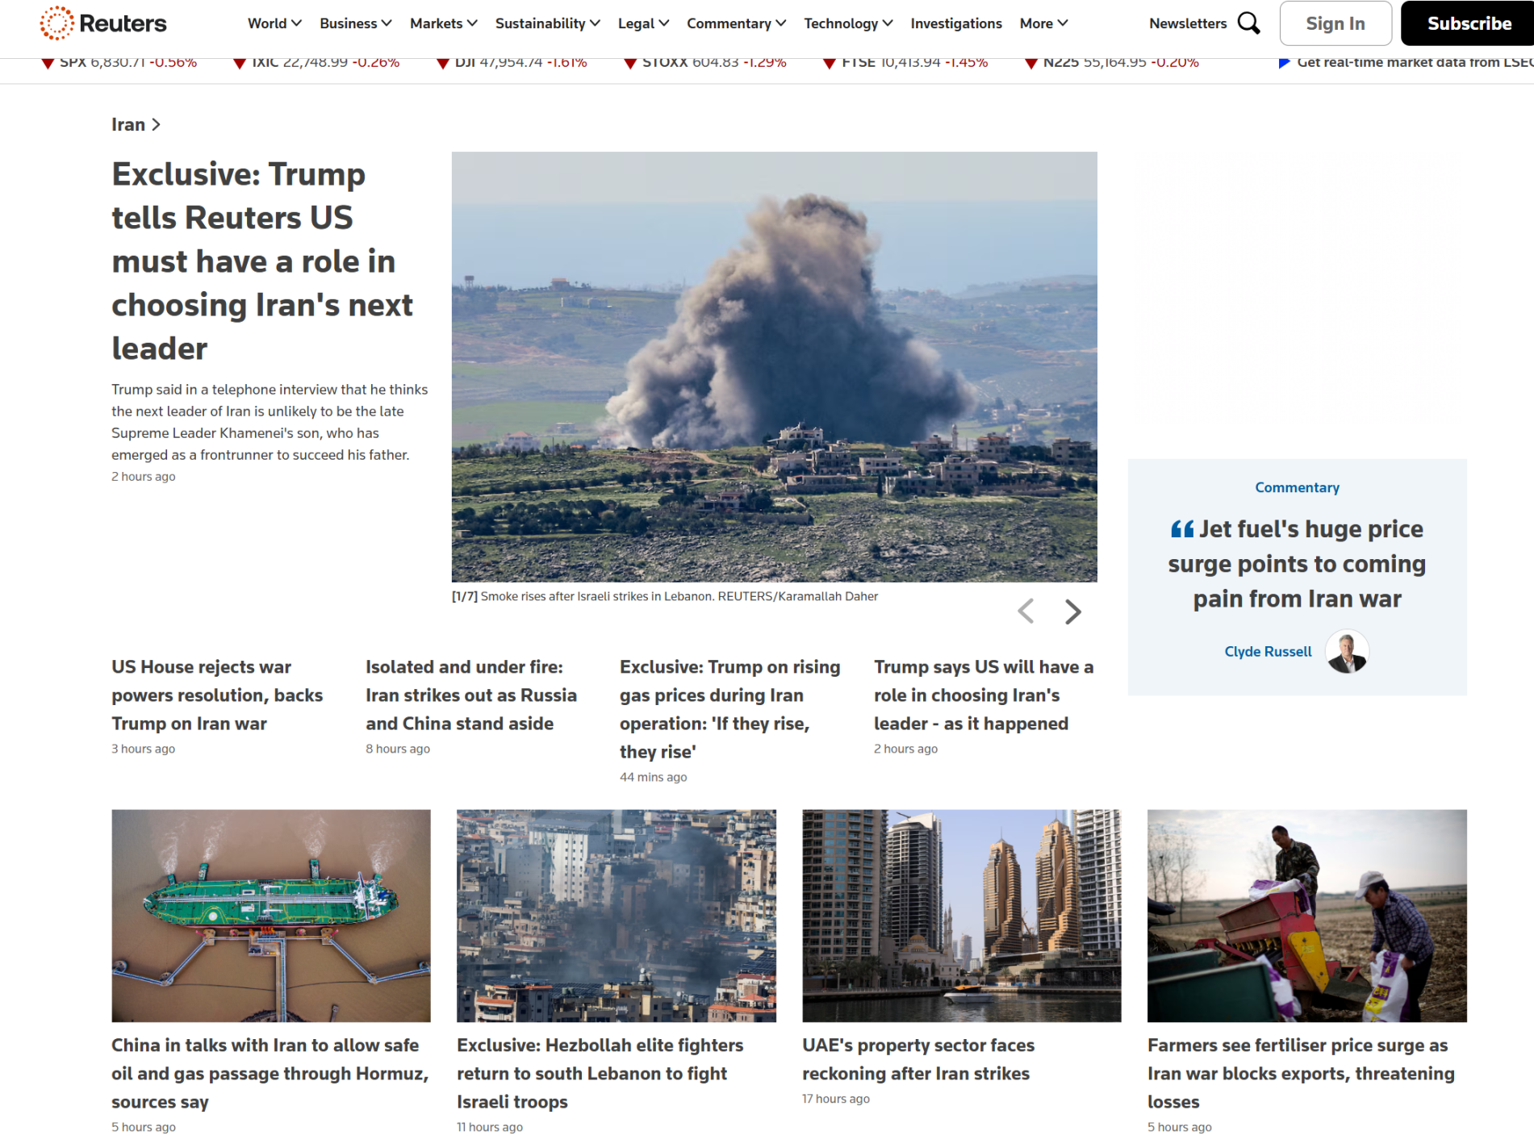Click Clyde Russell's author avatar

pyautogui.click(x=1347, y=652)
